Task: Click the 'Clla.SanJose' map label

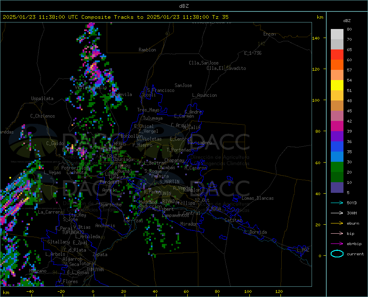Action: [x=204, y=63]
